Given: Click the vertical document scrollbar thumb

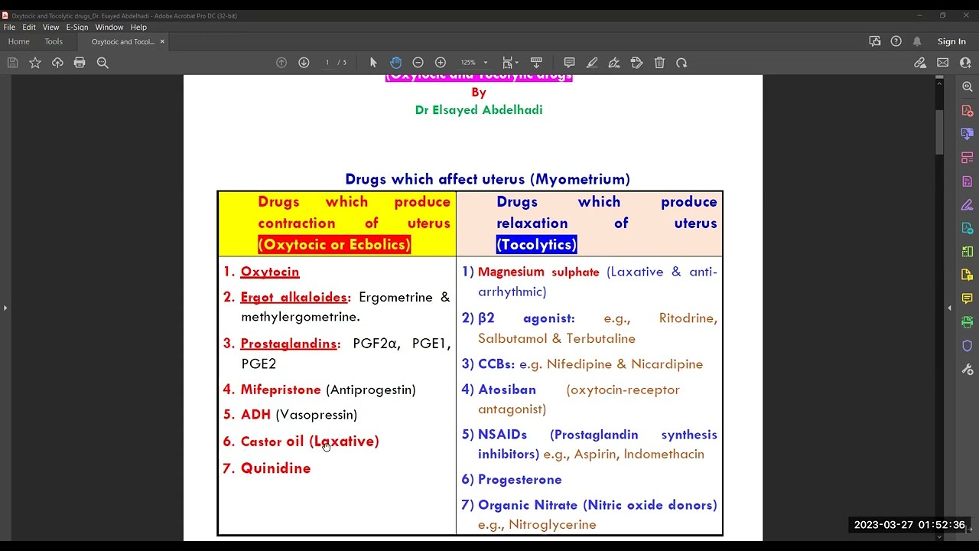Looking at the screenshot, I should click(x=940, y=132).
